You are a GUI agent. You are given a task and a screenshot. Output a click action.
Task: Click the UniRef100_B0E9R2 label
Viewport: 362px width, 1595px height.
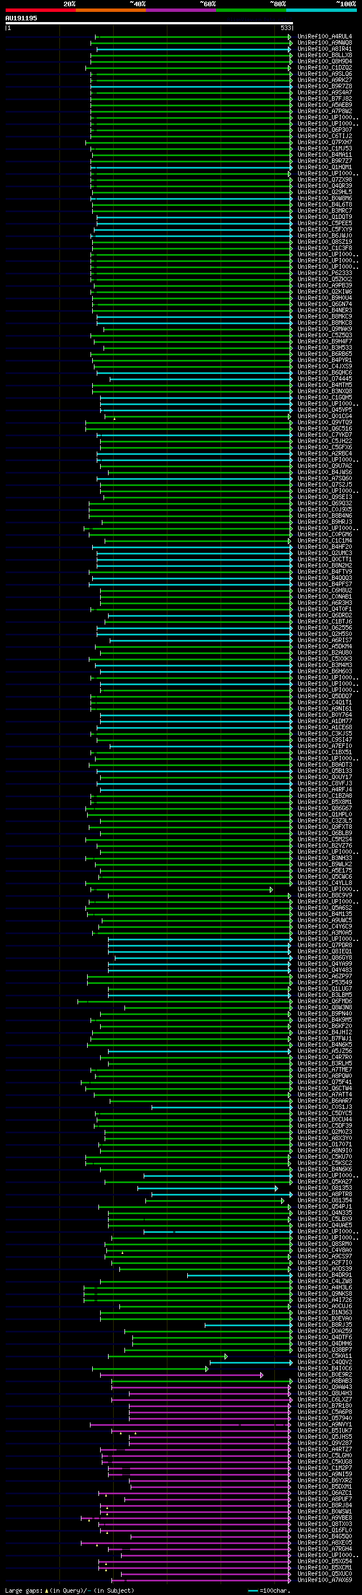click(x=324, y=1374)
